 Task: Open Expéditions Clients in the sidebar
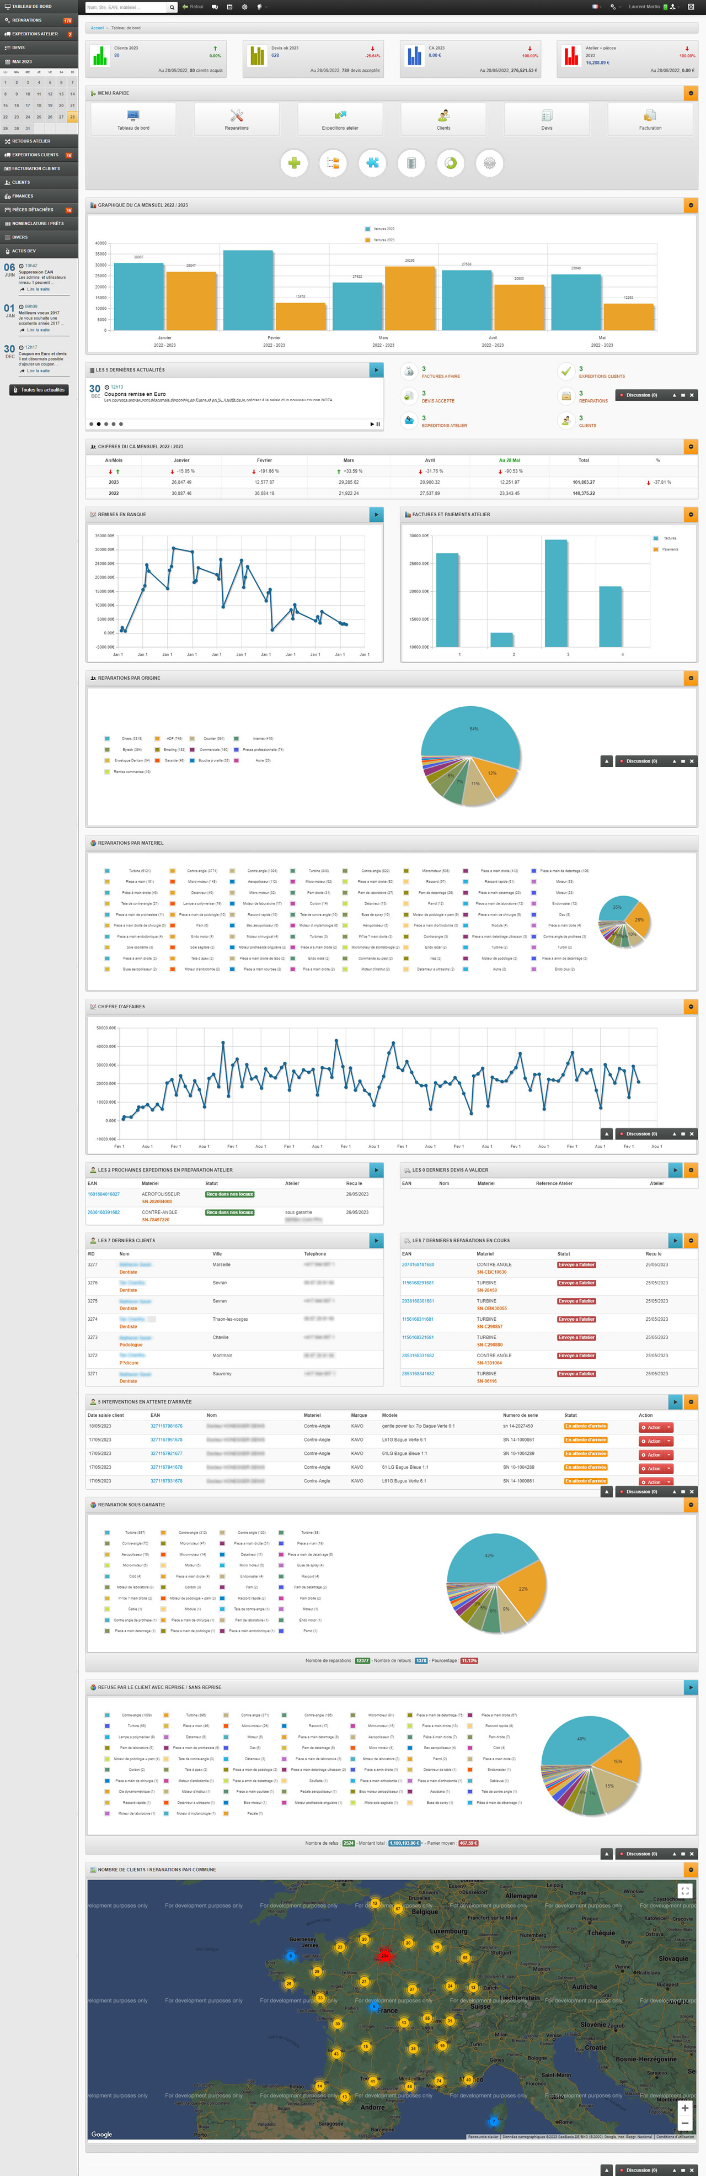pyautogui.click(x=38, y=155)
